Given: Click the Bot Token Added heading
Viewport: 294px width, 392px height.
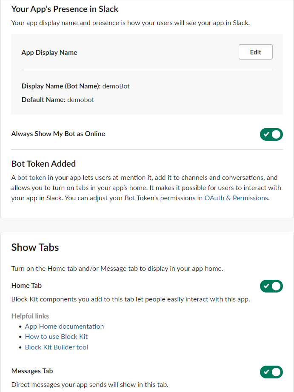Looking at the screenshot, I should pos(43,164).
